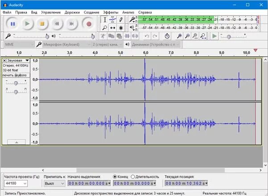Click the Paste icon
Viewport: 268px width, 196px height.
119,36
